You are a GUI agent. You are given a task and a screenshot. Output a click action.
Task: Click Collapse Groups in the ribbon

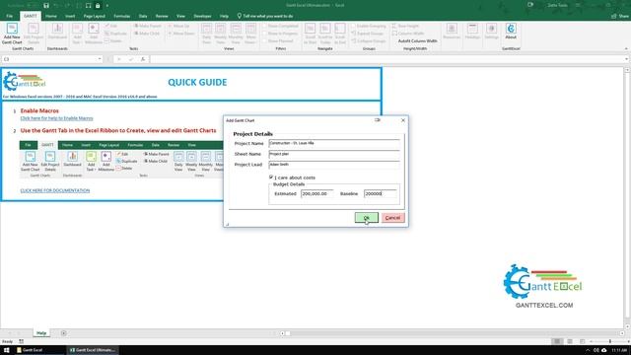click(x=368, y=41)
